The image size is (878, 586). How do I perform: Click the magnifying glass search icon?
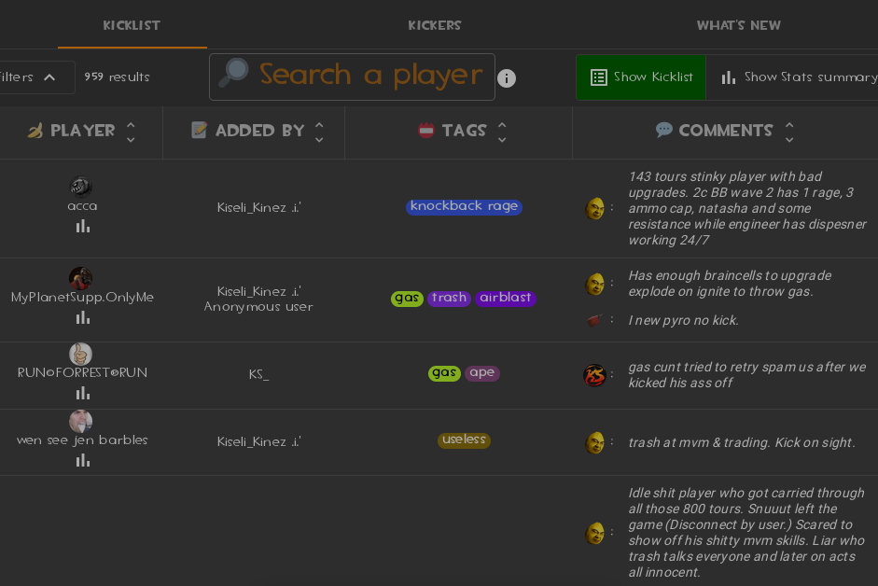233,73
